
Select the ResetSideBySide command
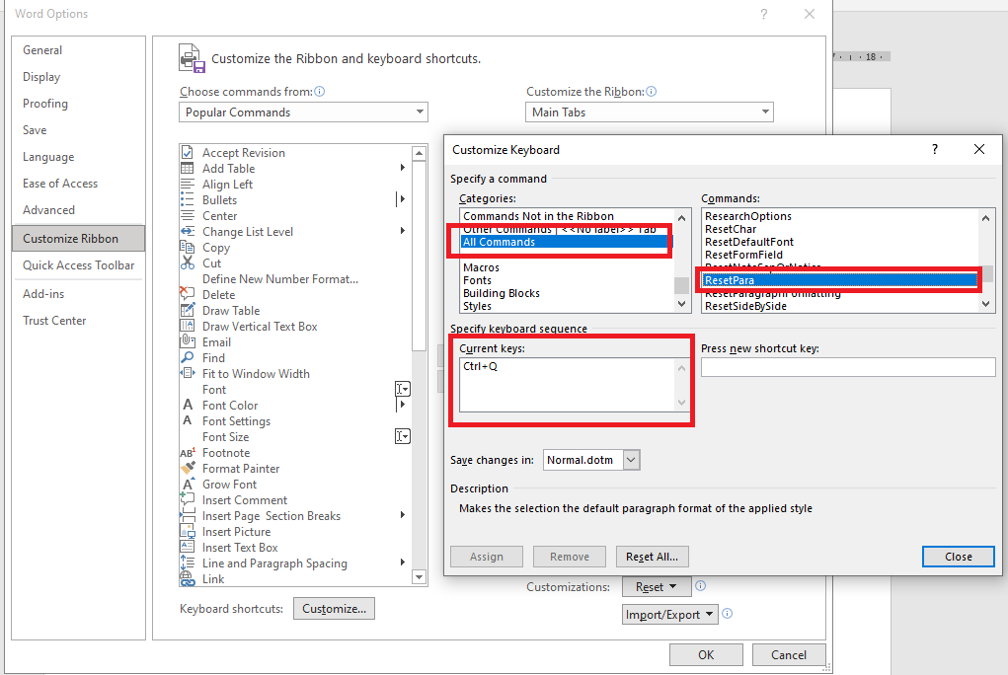(x=745, y=306)
